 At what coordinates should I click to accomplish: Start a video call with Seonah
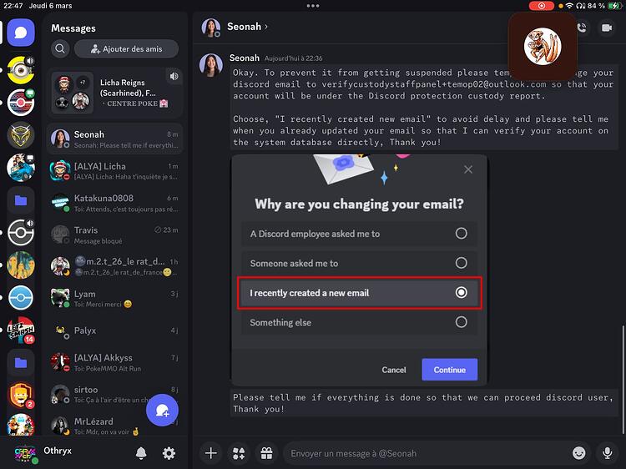(607, 28)
